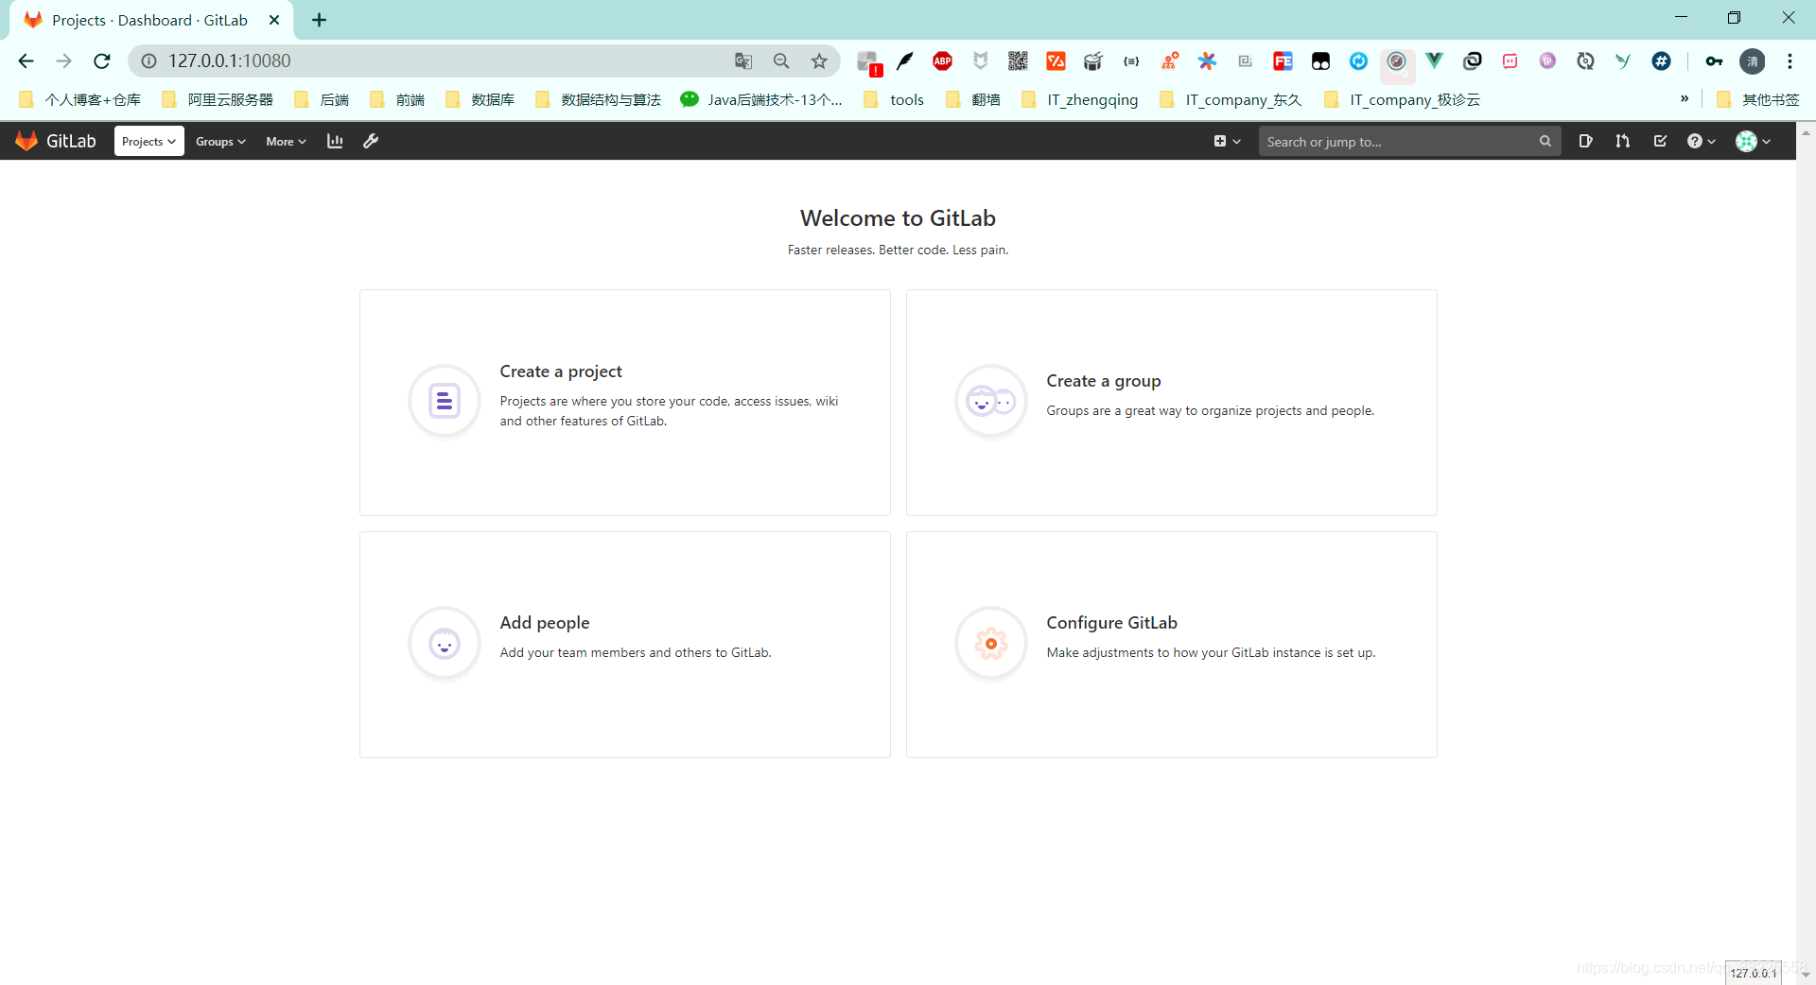Open the 数据结构与算法 bookmark folder

click(599, 99)
